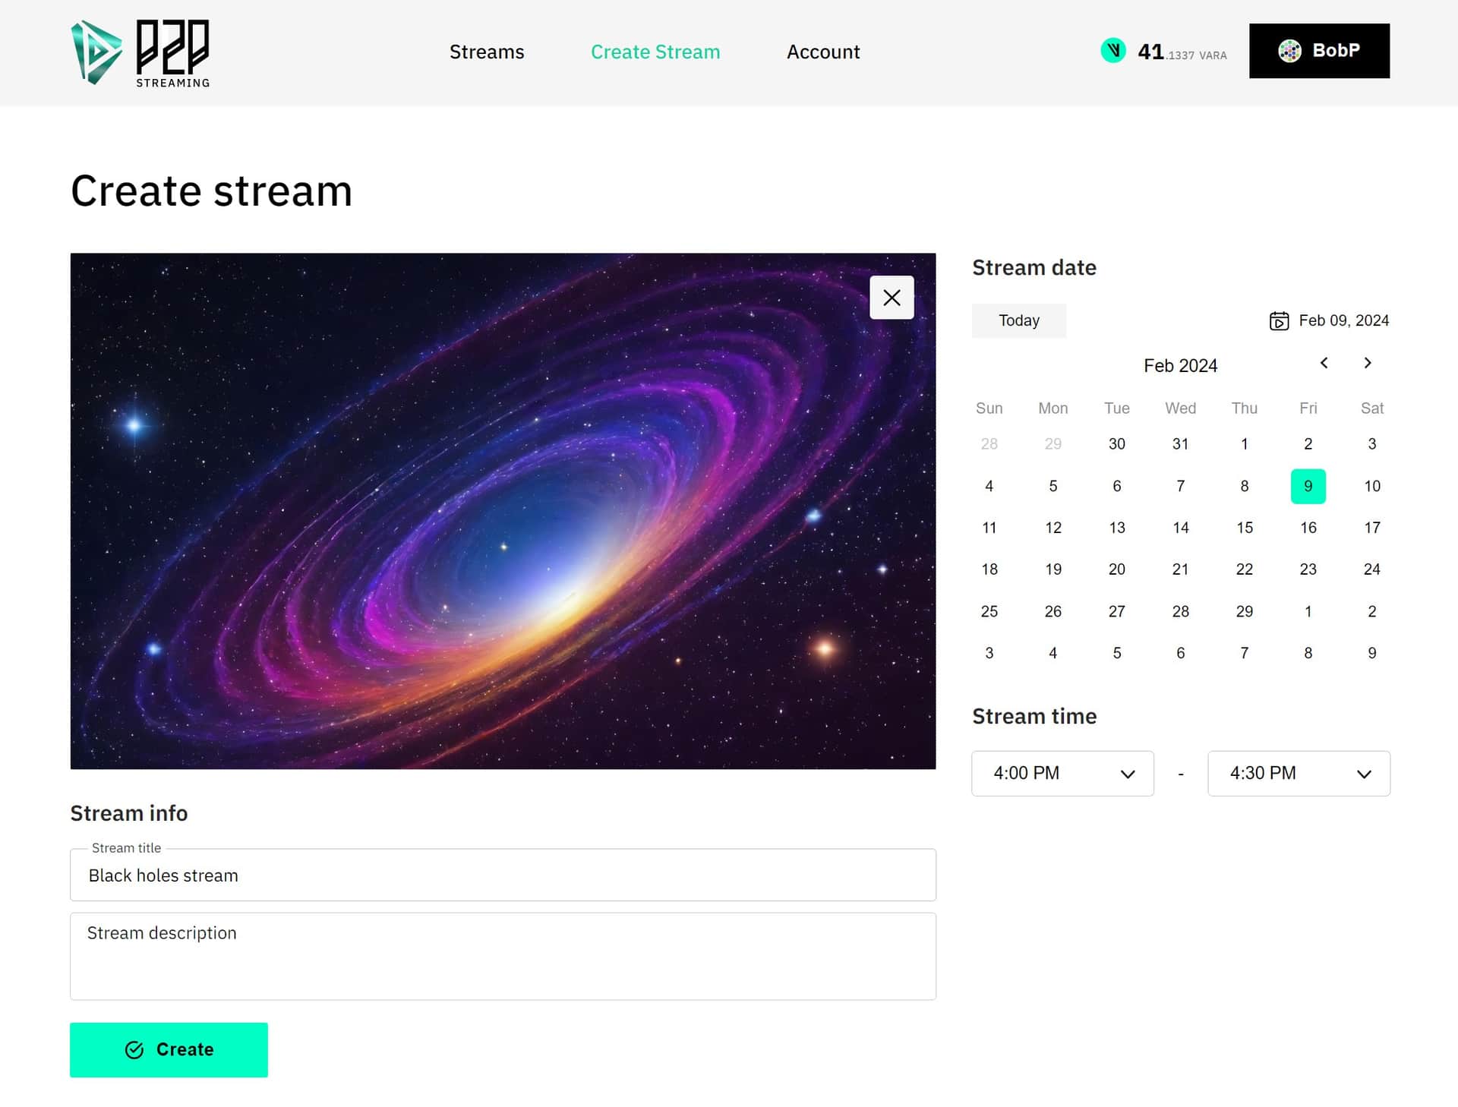Select February 16 on the calendar
The width and height of the screenshot is (1458, 1107).
1308,528
